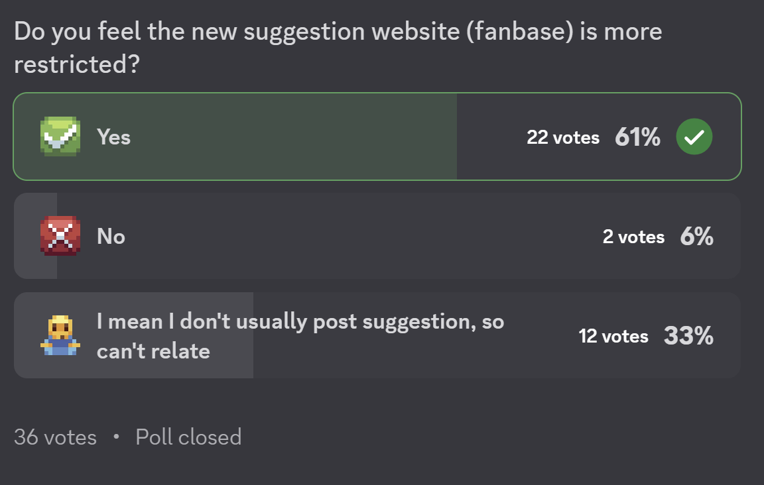The width and height of the screenshot is (764, 485).
Task: Click the pixel character emoji on third option
Action: [60, 335]
